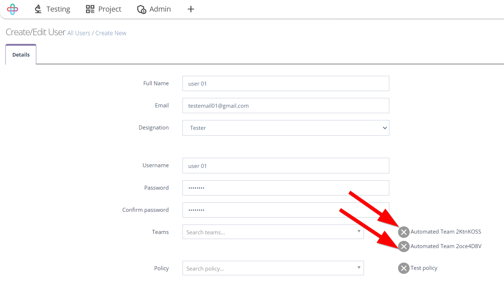The image size is (504, 284).
Task: Click the app logo in the top bar
Action: (13, 9)
